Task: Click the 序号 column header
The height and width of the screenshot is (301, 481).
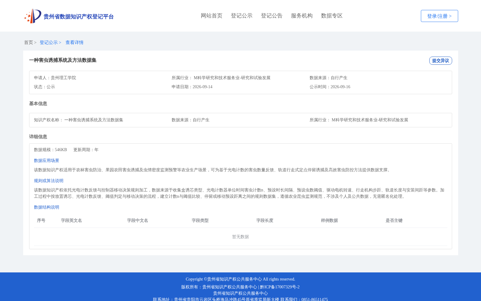Action: coord(41,220)
